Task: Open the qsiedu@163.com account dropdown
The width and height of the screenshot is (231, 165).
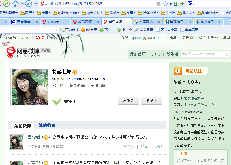Action: click(x=162, y=38)
